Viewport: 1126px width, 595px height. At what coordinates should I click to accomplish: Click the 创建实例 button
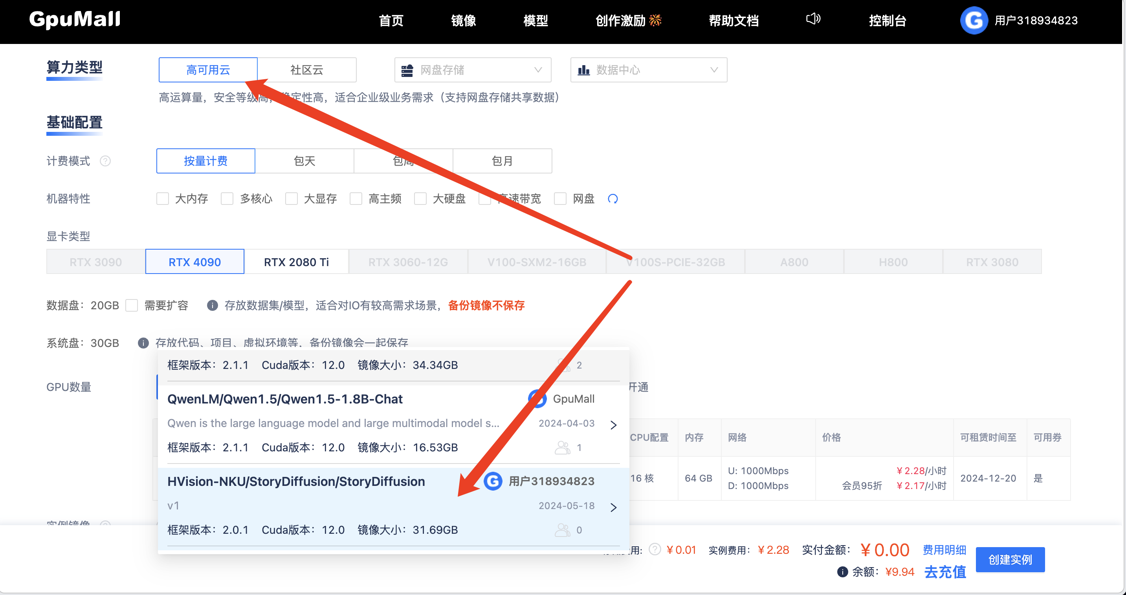pyautogui.click(x=1010, y=559)
